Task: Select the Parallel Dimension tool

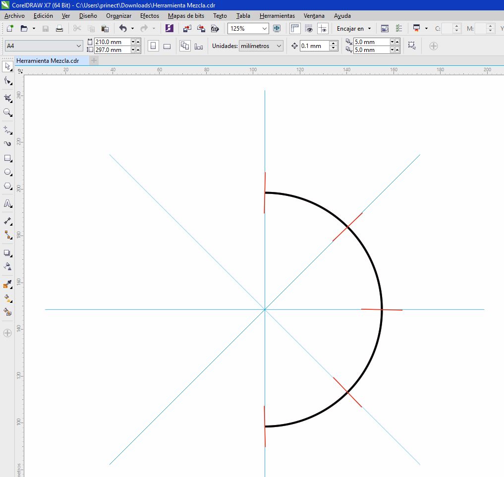Action: (x=8, y=221)
